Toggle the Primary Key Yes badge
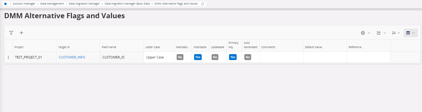Screen dimensions: 422x112 (x=233, y=57)
